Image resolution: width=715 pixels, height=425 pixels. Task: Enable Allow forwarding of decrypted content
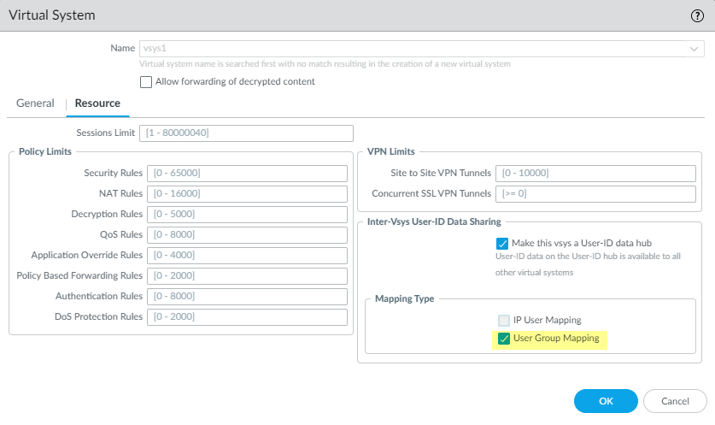click(x=146, y=82)
